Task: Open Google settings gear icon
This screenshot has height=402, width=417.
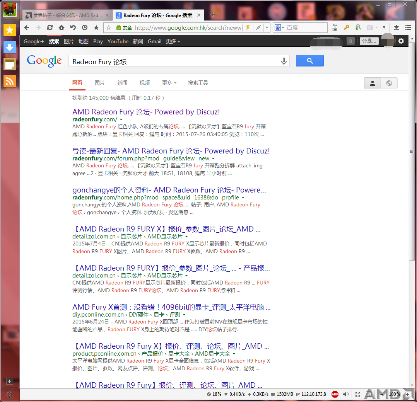Action: pos(401,41)
